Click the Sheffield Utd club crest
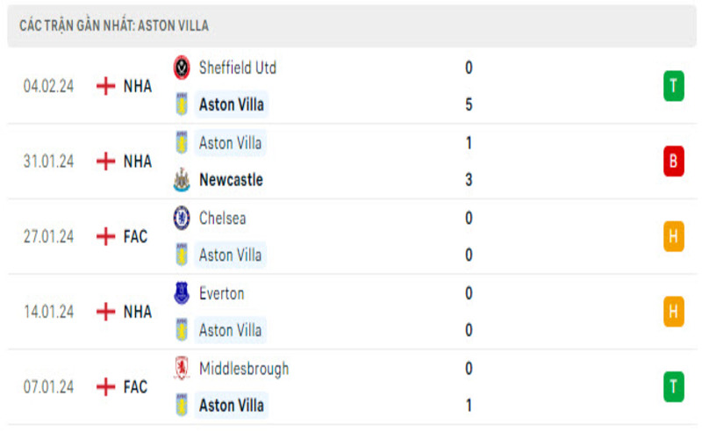 click(182, 68)
